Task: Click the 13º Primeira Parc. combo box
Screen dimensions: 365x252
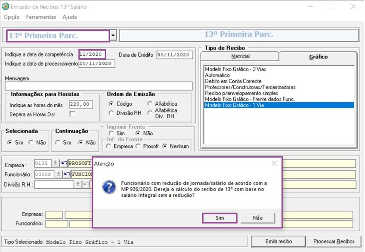Action: (x=58, y=36)
